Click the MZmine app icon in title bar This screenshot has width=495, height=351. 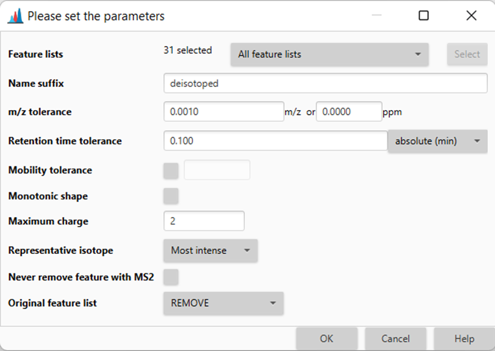[15, 16]
